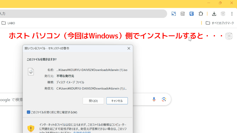This screenshot has width=237, height=133.
Task: Open the gray ML extension icon
Action: pyautogui.click(x=182, y=14)
